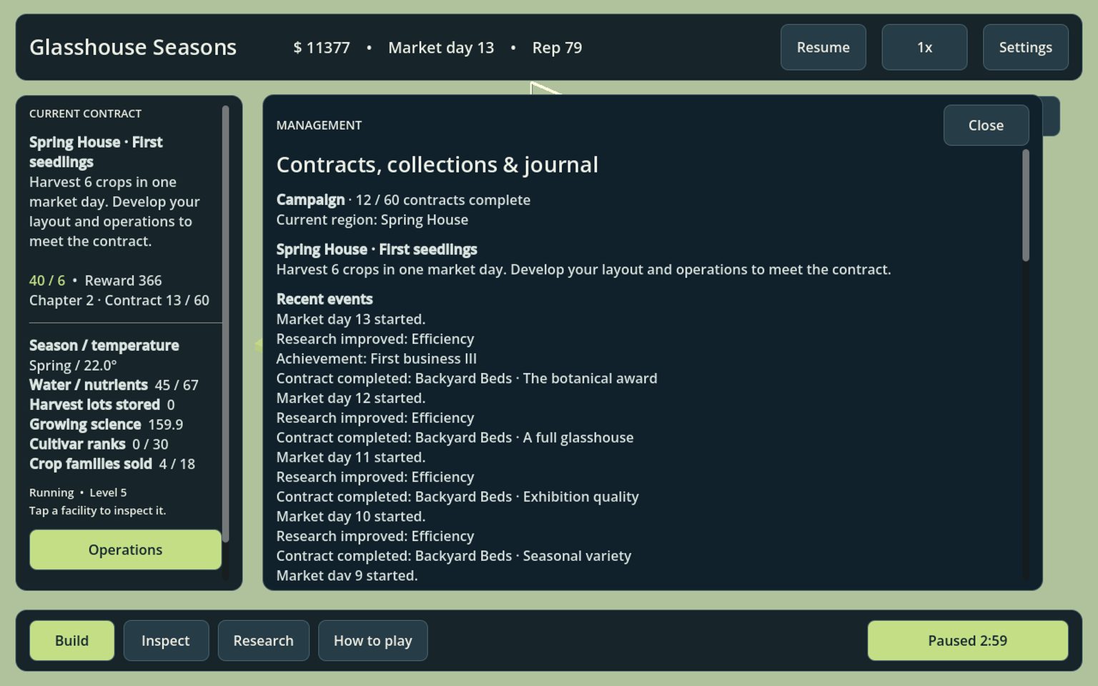
Task: Click the Market day 12 started event
Action: (351, 398)
